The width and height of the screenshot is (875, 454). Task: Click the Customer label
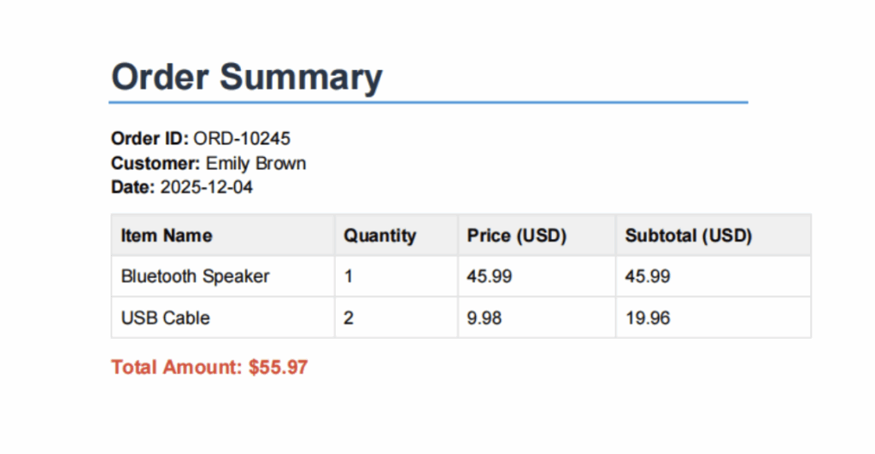(156, 163)
